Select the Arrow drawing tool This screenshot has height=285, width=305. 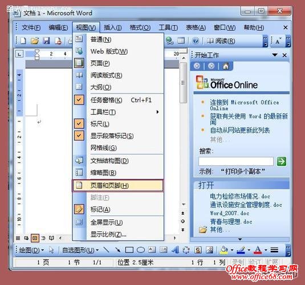pos(117,250)
